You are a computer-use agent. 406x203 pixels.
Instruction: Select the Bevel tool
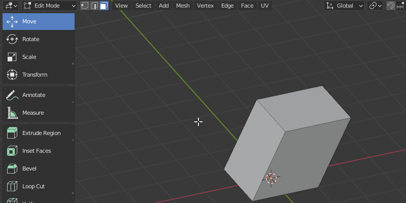(x=39, y=168)
